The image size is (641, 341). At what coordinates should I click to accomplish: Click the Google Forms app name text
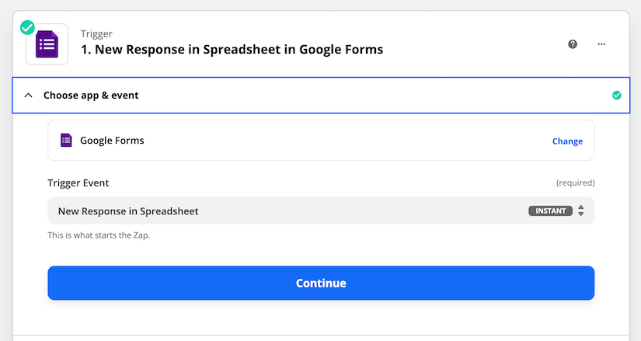coord(112,141)
